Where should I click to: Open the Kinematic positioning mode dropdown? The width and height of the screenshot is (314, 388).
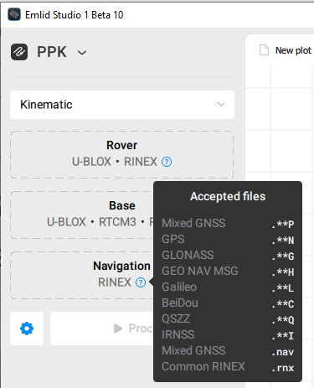[x=122, y=105]
